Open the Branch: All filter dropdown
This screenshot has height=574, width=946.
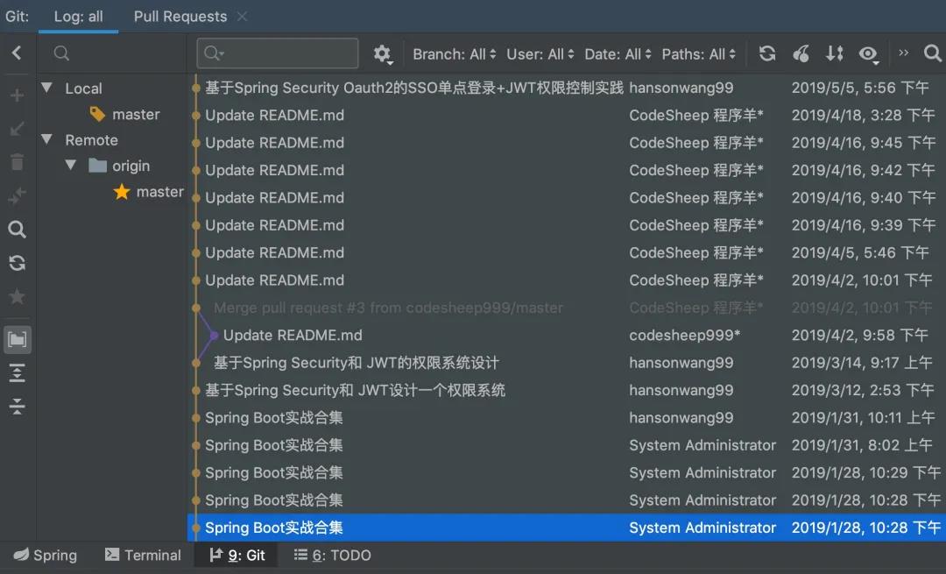(x=455, y=54)
